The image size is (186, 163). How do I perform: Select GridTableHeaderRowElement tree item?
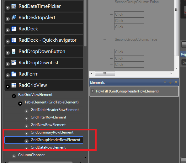pos(55,110)
